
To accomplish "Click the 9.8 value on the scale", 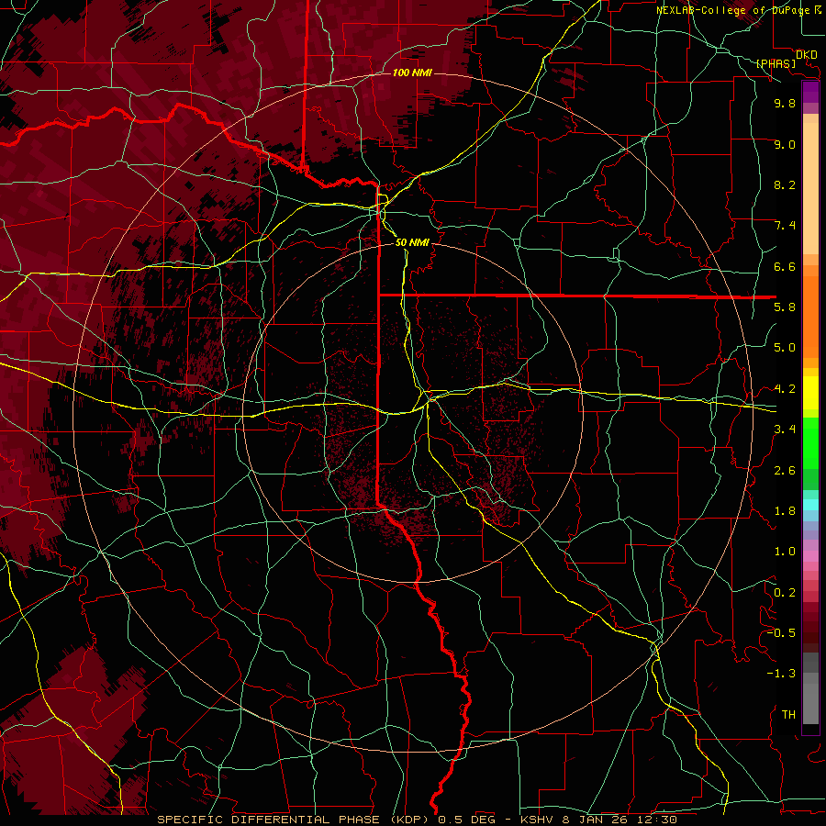I will pos(785,104).
